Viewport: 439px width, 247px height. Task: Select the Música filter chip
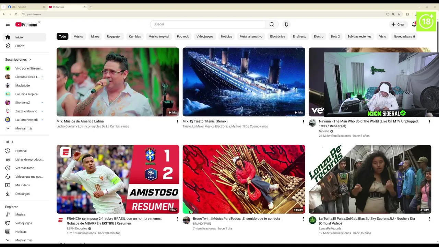point(78,36)
